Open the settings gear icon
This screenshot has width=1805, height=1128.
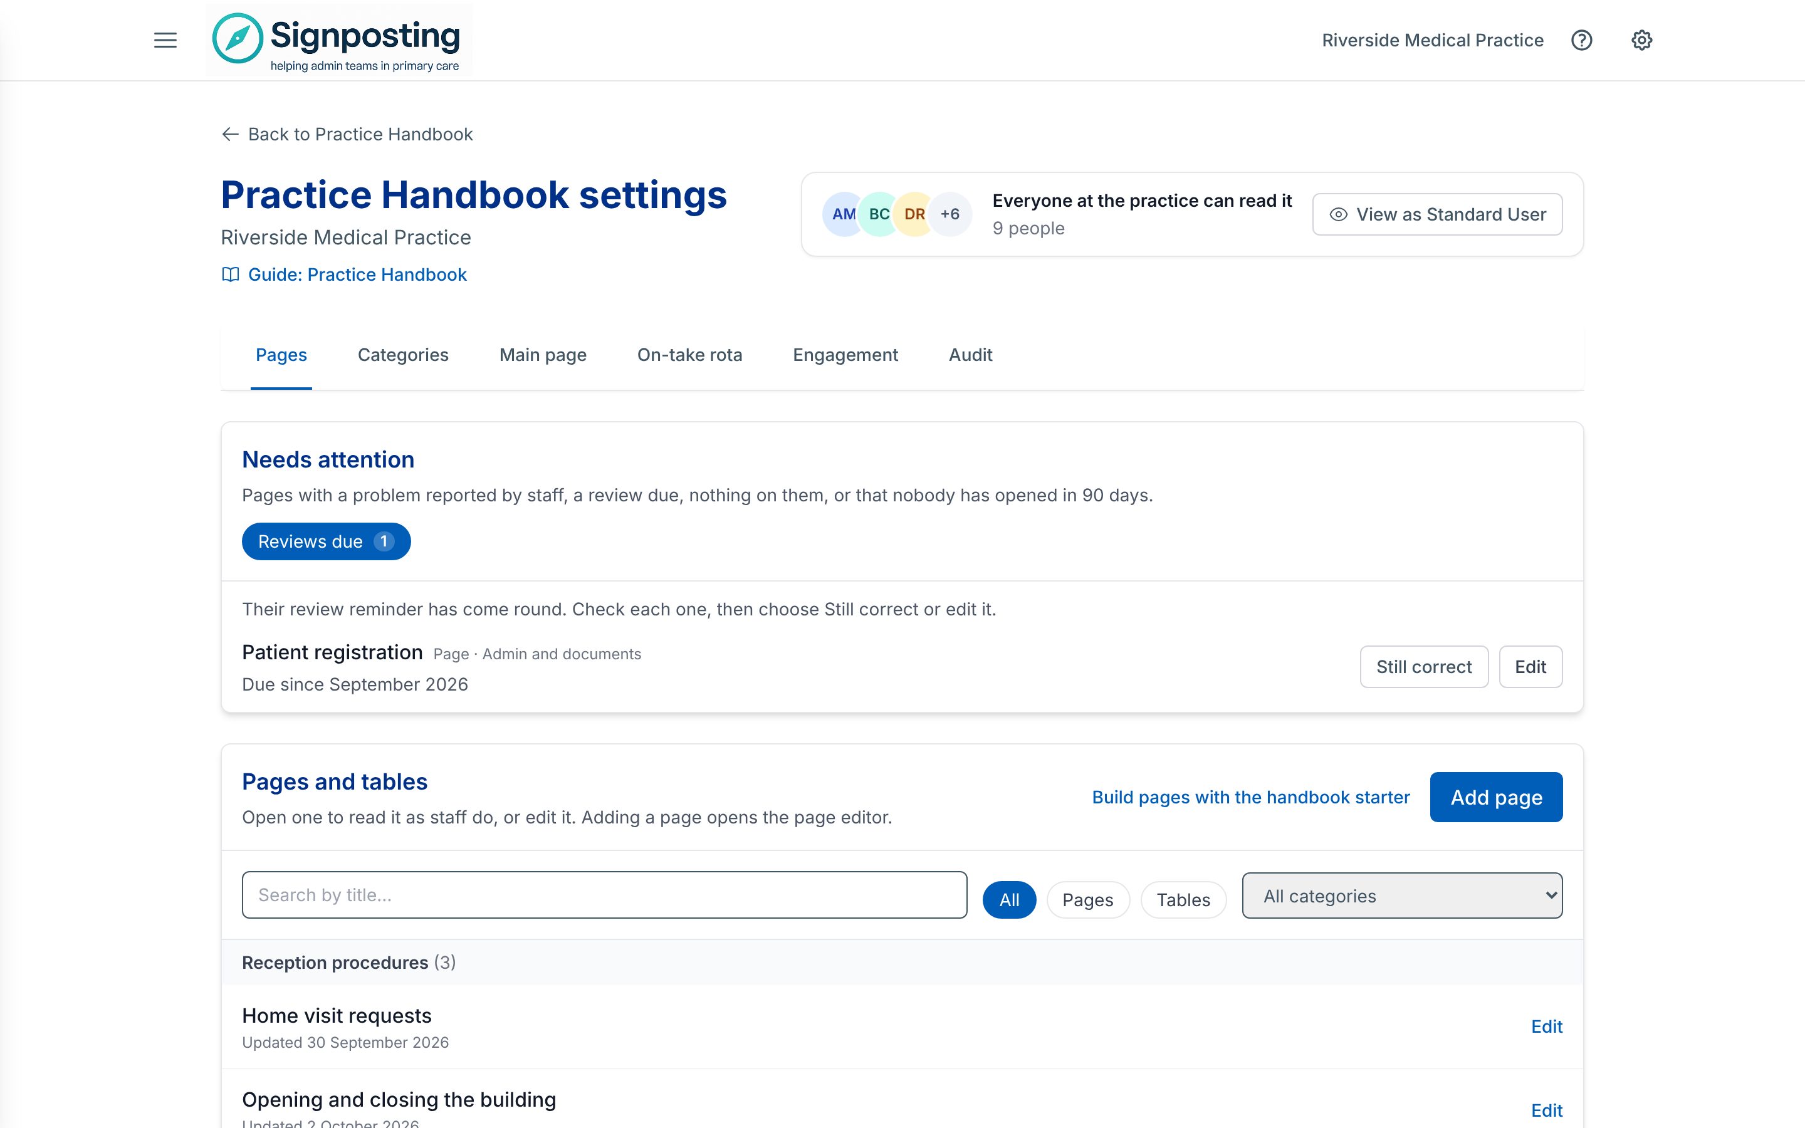tap(1641, 40)
